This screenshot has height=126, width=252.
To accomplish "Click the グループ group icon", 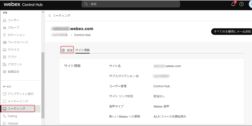I will tap(5, 28).
